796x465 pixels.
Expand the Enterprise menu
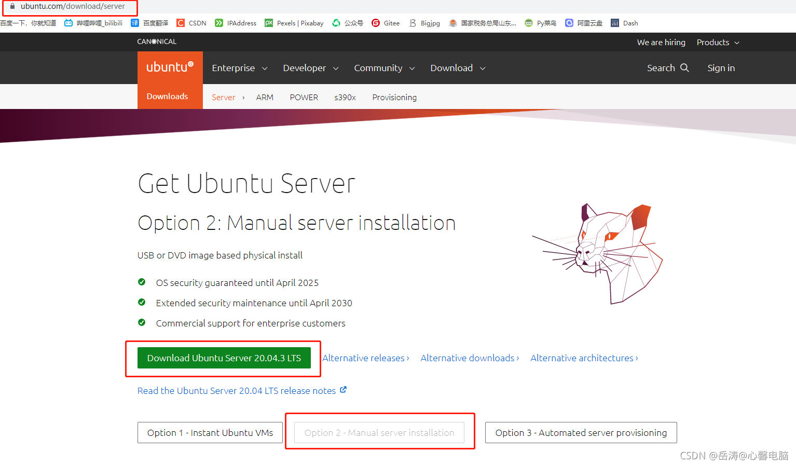[240, 68]
